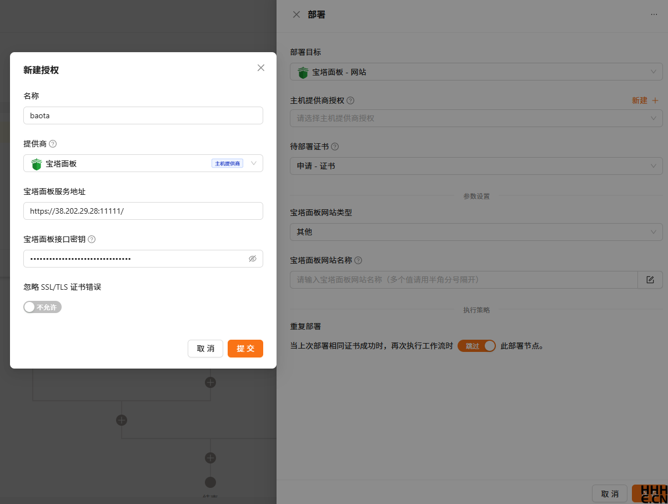Click edit icon beside 网站名称 field
668x504 pixels.
650,280
